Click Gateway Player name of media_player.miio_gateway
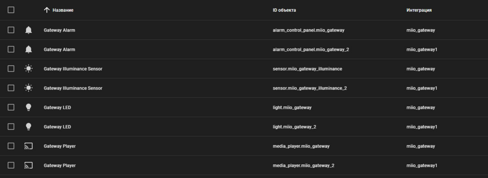The height and width of the screenshot is (178, 488). click(x=60, y=146)
